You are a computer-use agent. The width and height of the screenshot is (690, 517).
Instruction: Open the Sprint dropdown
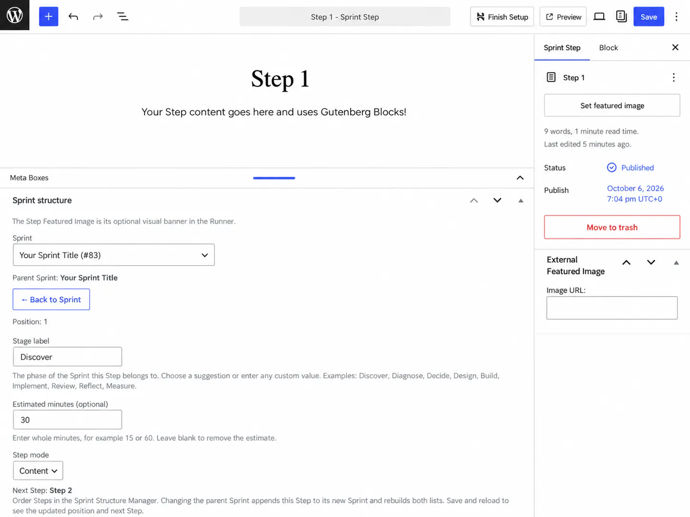[x=113, y=255]
